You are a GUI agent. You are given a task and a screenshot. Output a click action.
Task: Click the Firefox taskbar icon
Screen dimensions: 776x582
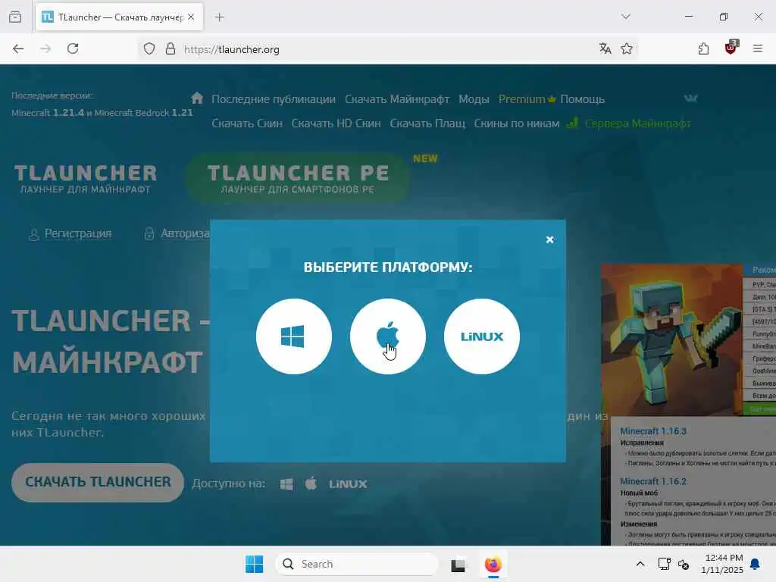[x=493, y=564]
